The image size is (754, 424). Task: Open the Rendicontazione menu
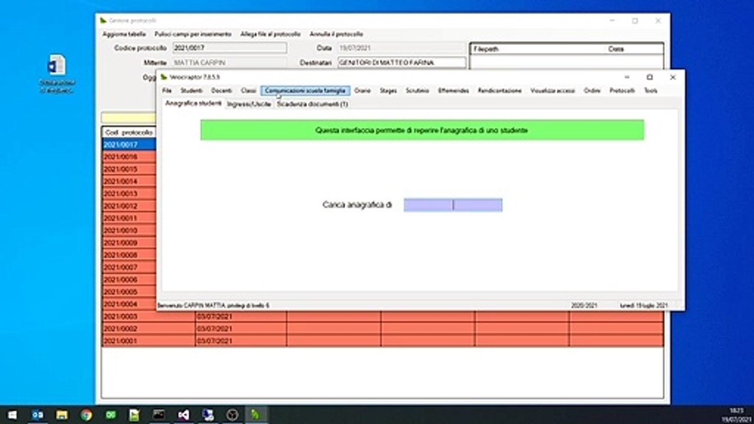click(x=500, y=91)
